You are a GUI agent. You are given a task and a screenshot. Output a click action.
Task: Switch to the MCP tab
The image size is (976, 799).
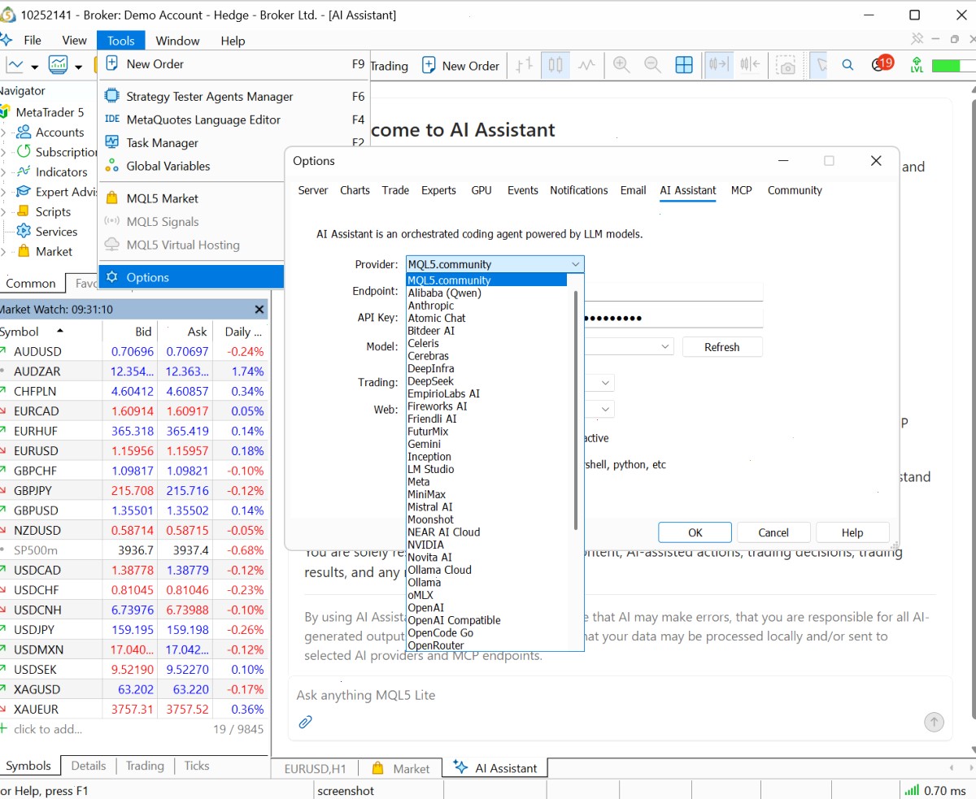coord(741,190)
